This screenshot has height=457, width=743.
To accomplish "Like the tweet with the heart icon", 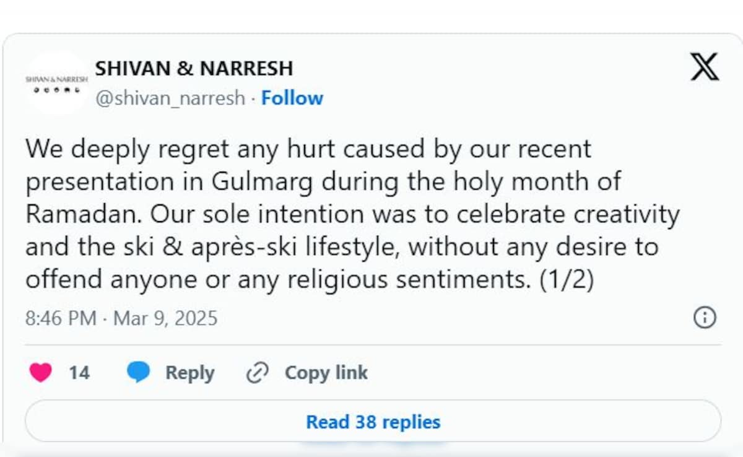I will click(41, 373).
